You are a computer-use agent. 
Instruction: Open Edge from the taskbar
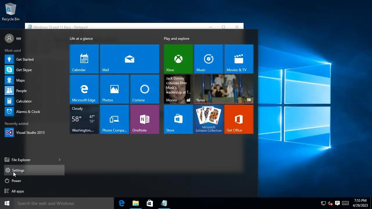point(121,203)
